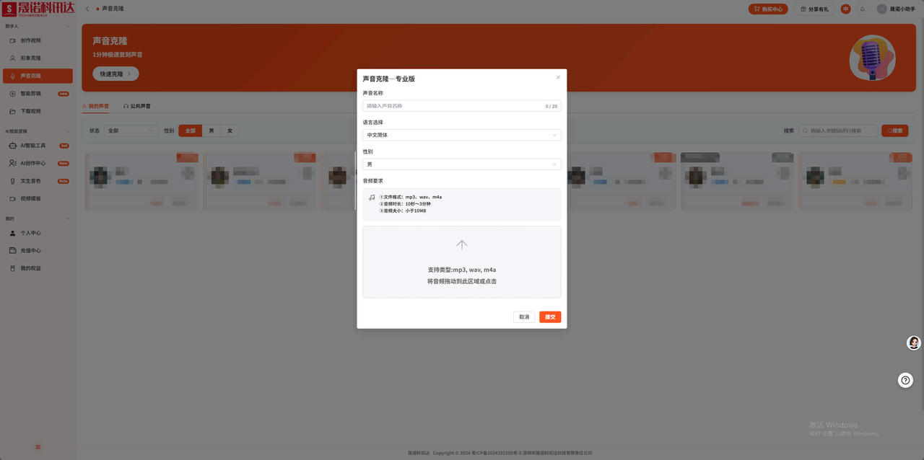Click the text 音频时长：10秒～3分钟
924x460 pixels.
(405, 204)
